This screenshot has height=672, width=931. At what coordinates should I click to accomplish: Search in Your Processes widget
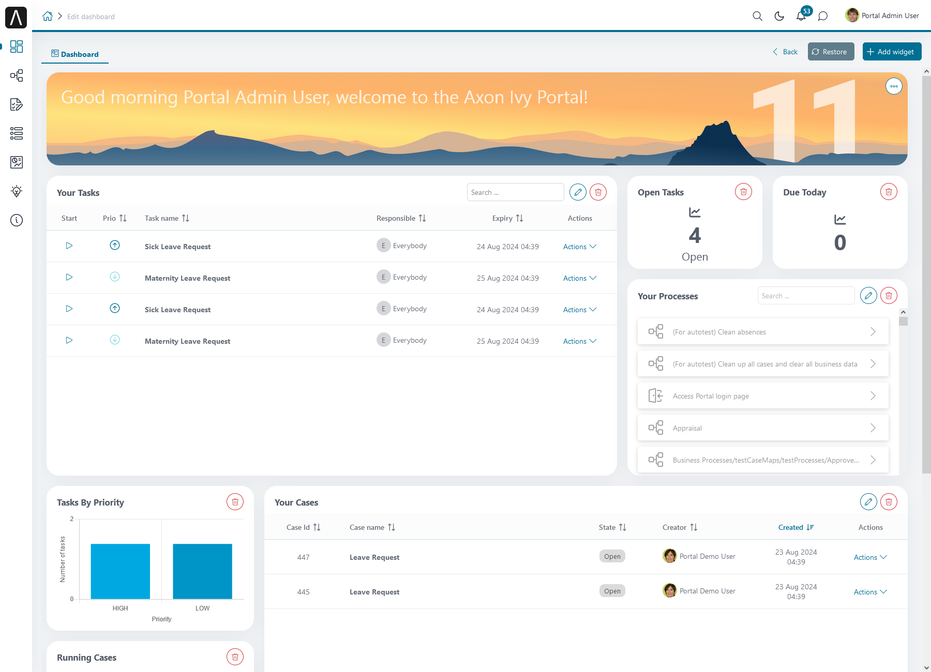[806, 296]
